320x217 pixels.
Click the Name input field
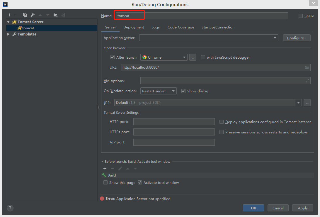point(202,16)
